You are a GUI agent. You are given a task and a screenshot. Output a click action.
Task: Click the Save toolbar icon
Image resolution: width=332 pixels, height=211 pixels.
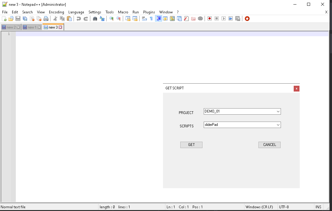coord(18,19)
